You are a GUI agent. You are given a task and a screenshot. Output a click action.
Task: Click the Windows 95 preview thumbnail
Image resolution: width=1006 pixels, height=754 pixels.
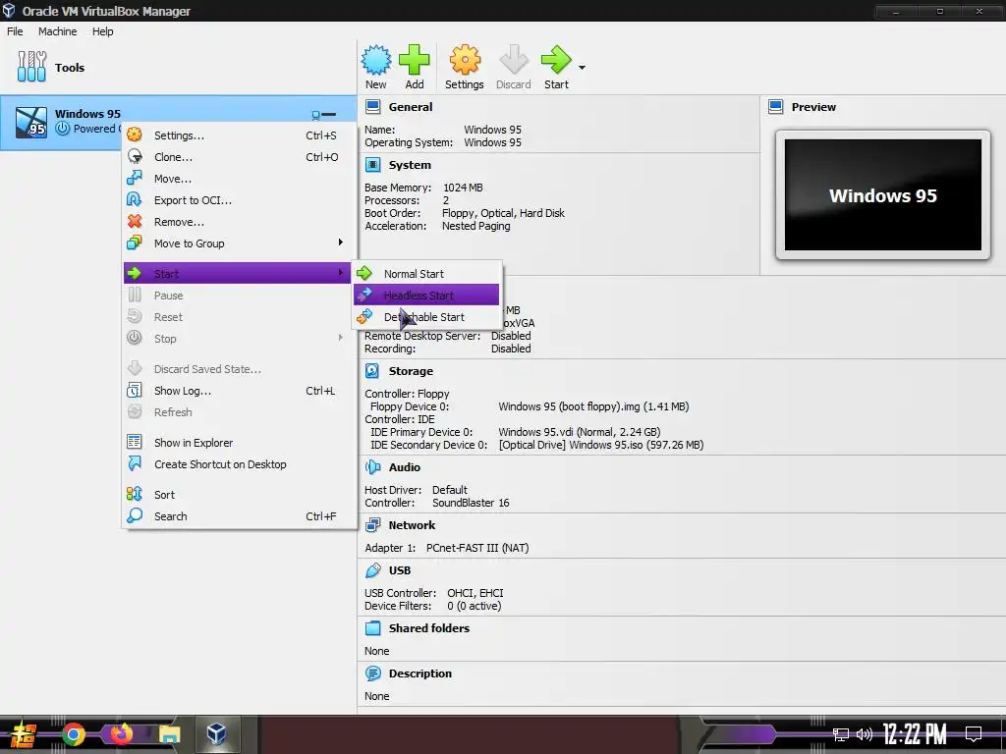883,195
